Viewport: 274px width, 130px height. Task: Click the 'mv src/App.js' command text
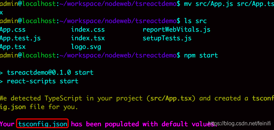tap(209, 4)
